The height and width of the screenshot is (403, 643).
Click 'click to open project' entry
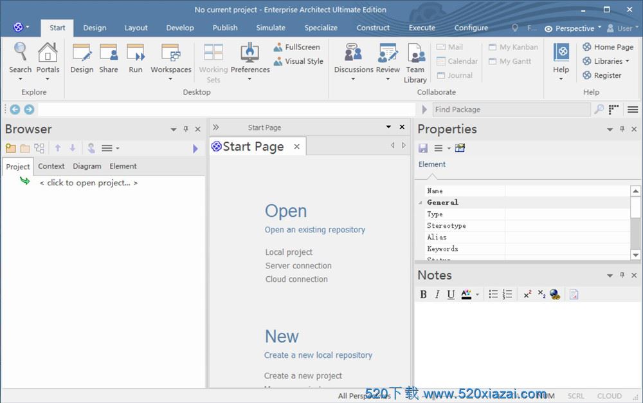89,183
